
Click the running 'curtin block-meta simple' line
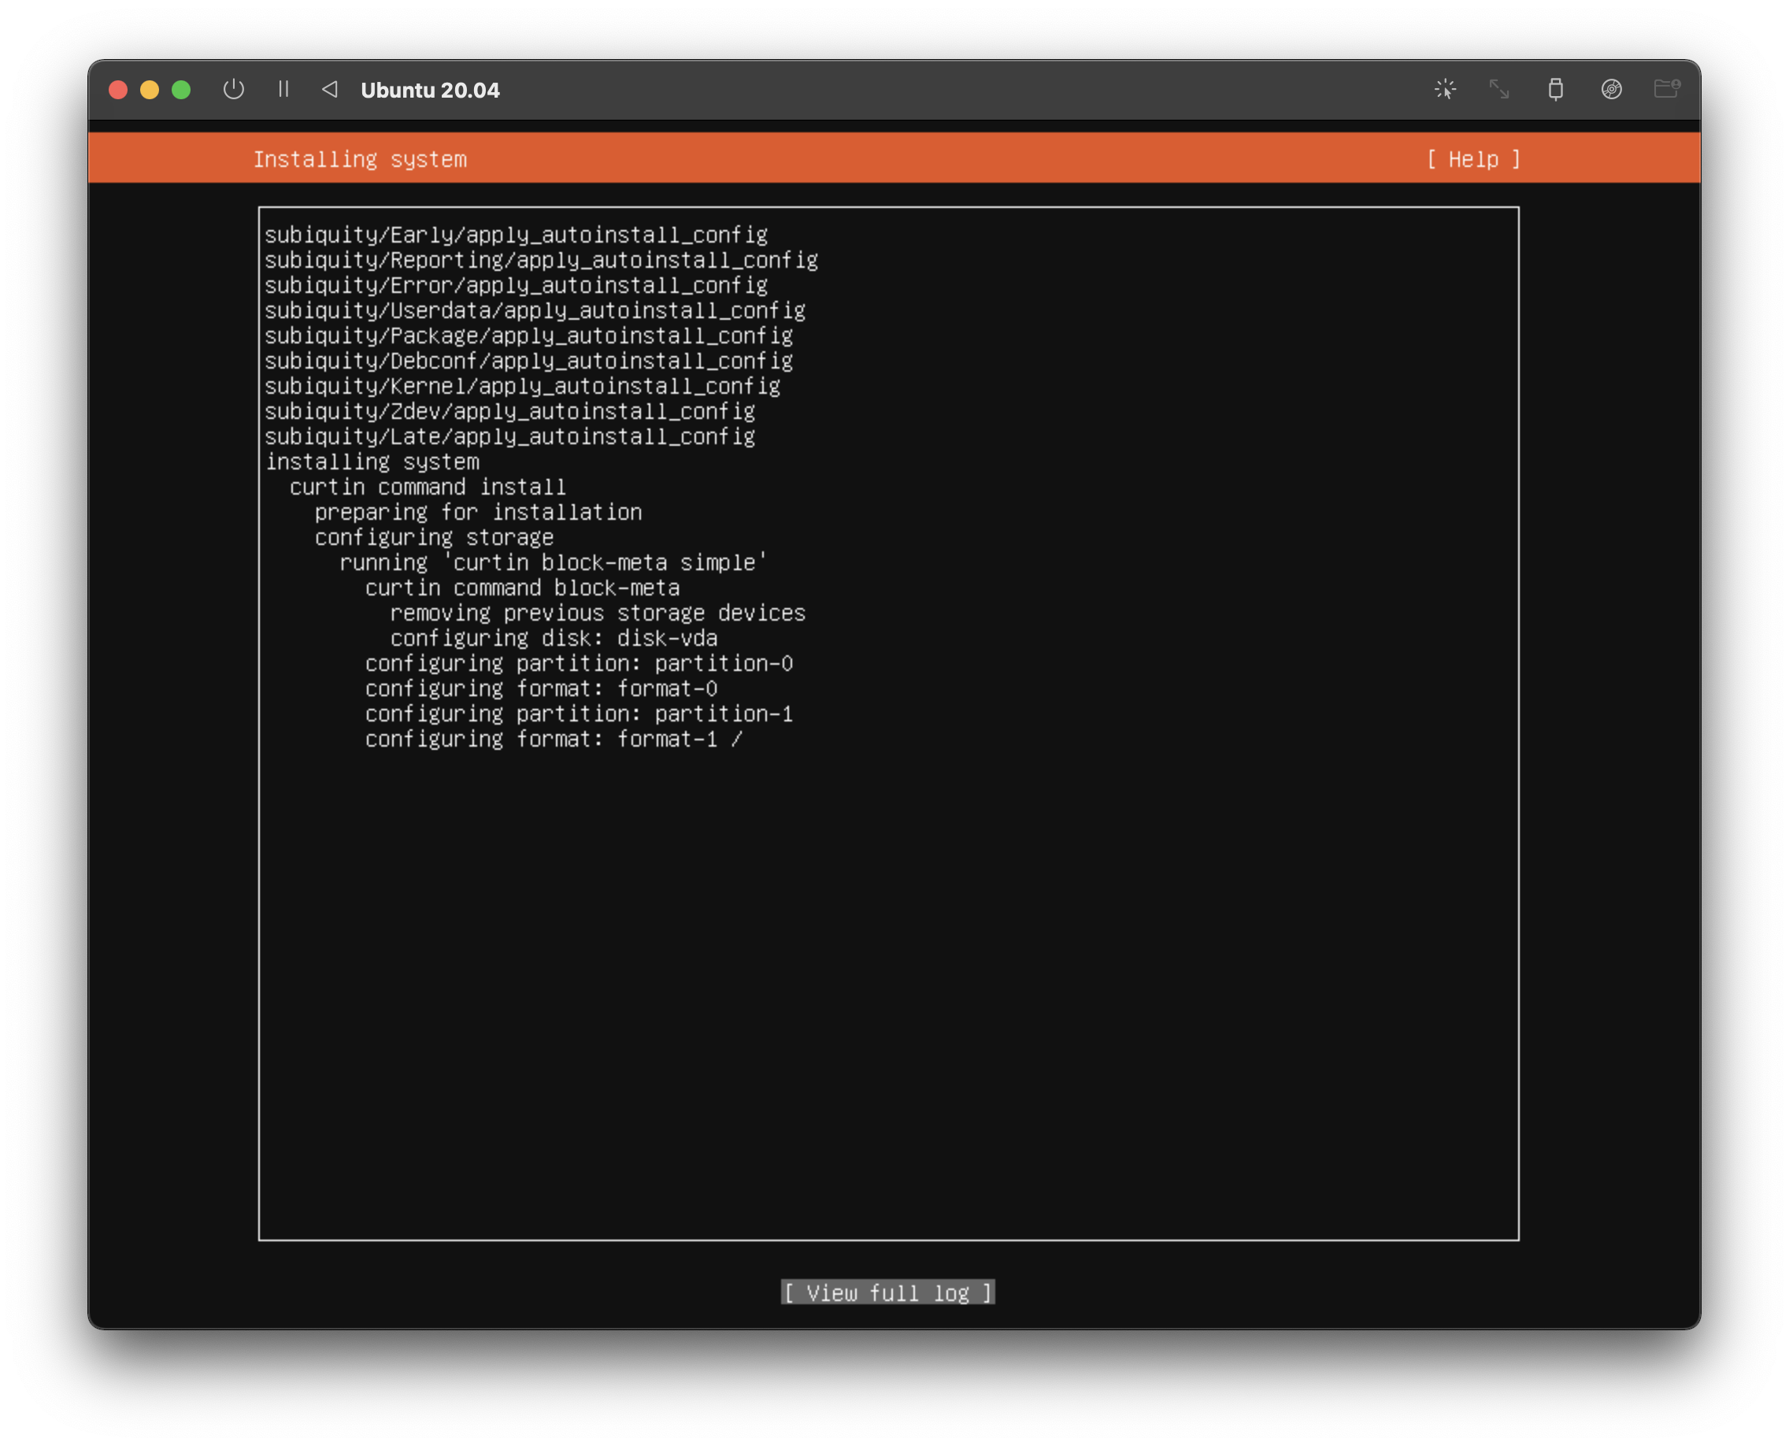pyautogui.click(x=553, y=562)
